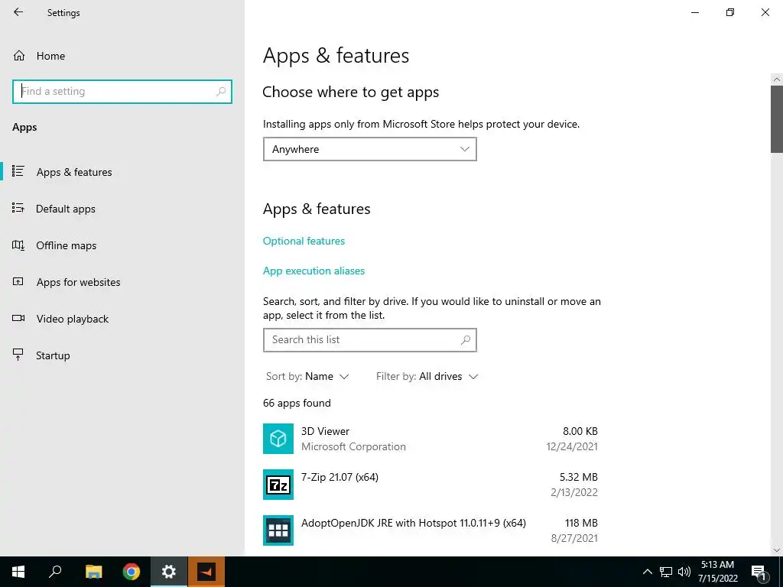Go back using the Settings back arrow
The image size is (783, 587).
pos(18,12)
